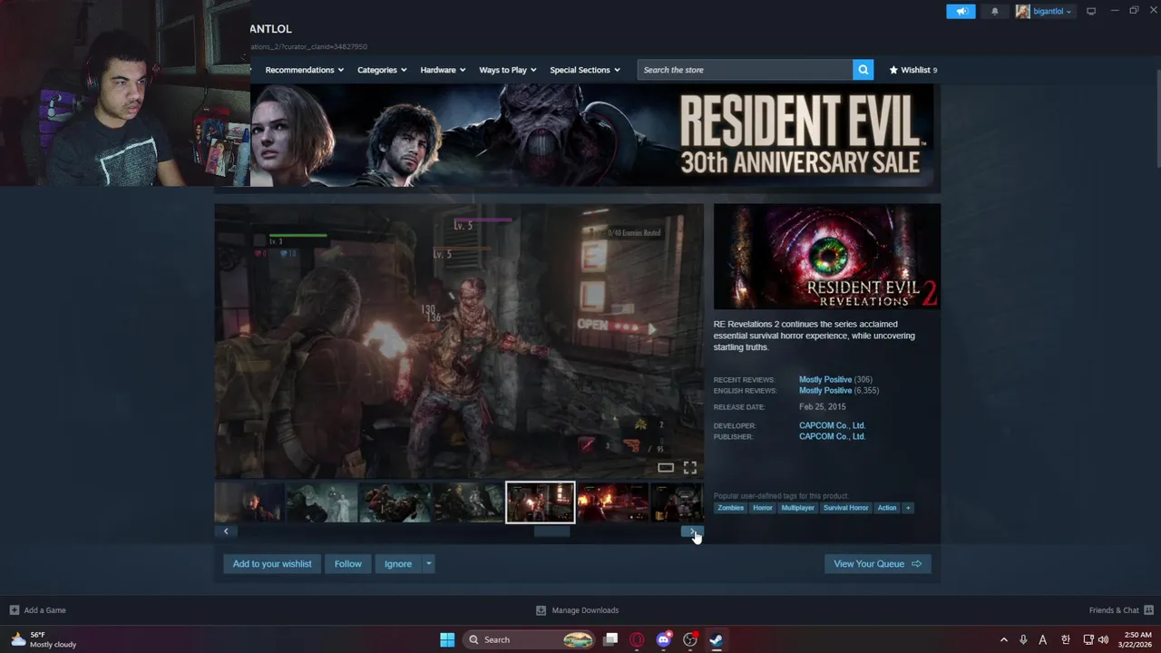The width and height of the screenshot is (1161, 653).
Task: Open developer CAPCOM Co., Ltd. link
Action: (x=832, y=425)
